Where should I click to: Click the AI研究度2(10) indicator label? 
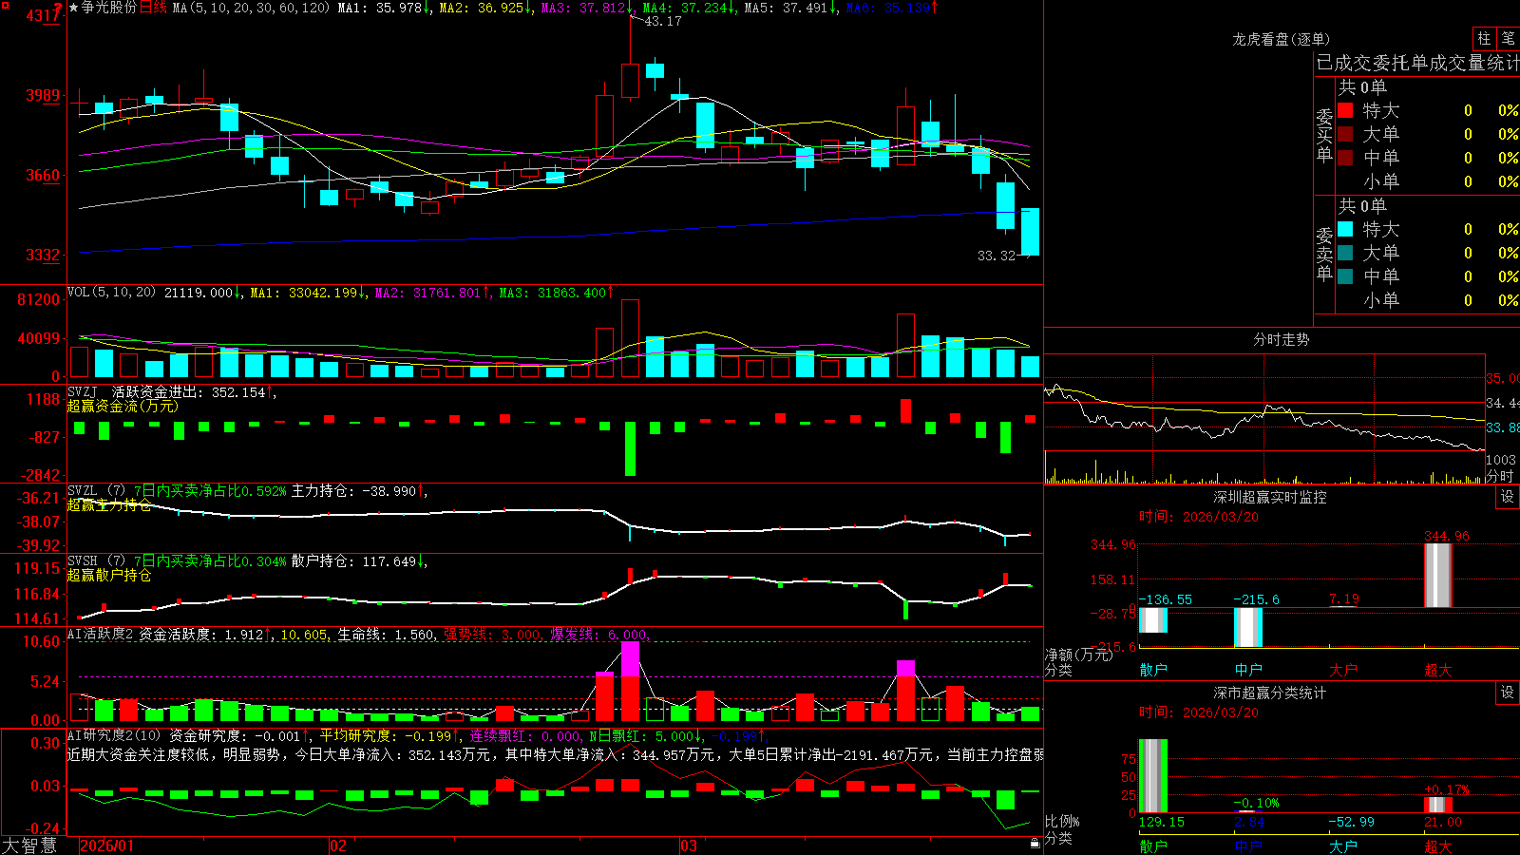click(x=115, y=735)
